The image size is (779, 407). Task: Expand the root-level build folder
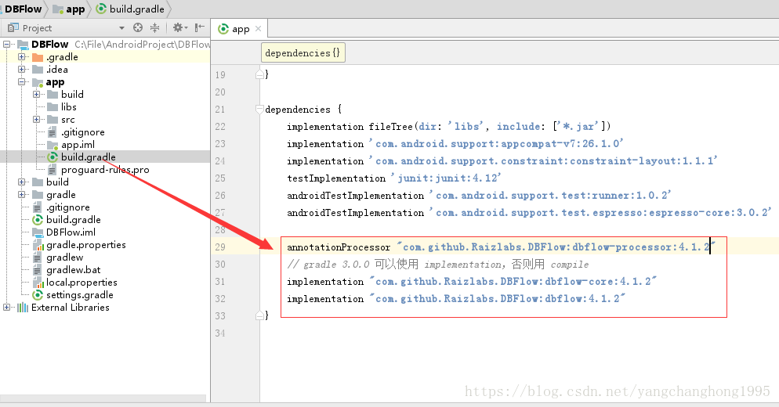21,182
